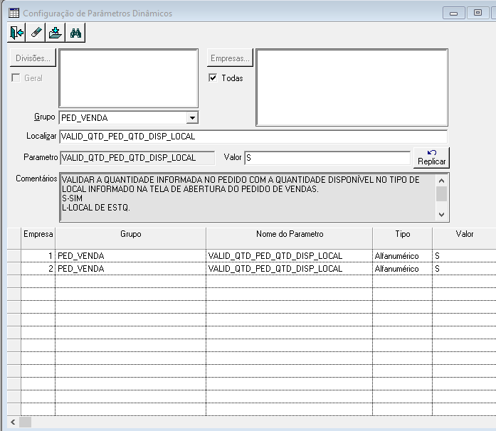The height and width of the screenshot is (431, 496).
Task: Click the Comentários scroll down arrow
Action: pyautogui.click(x=442, y=214)
